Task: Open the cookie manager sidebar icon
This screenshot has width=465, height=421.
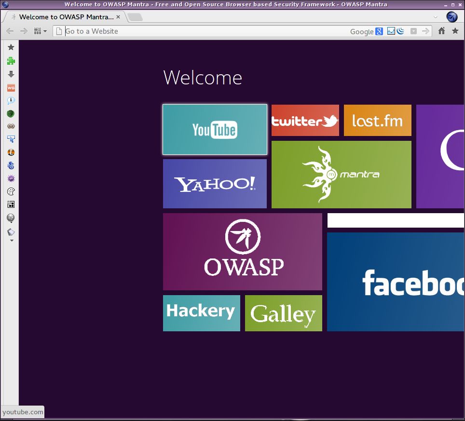Action: tap(11, 191)
